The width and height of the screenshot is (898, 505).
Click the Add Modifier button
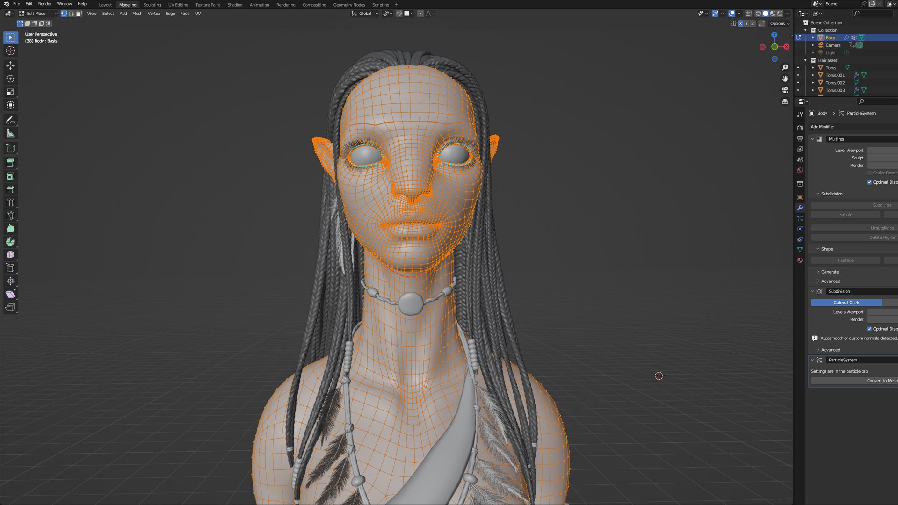click(x=854, y=127)
